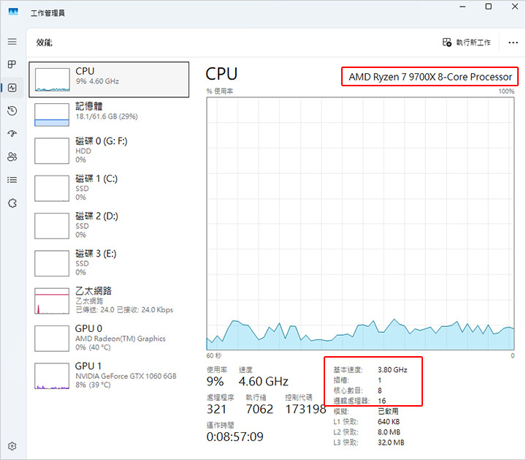Click the Task Manager app icon

point(13,12)
